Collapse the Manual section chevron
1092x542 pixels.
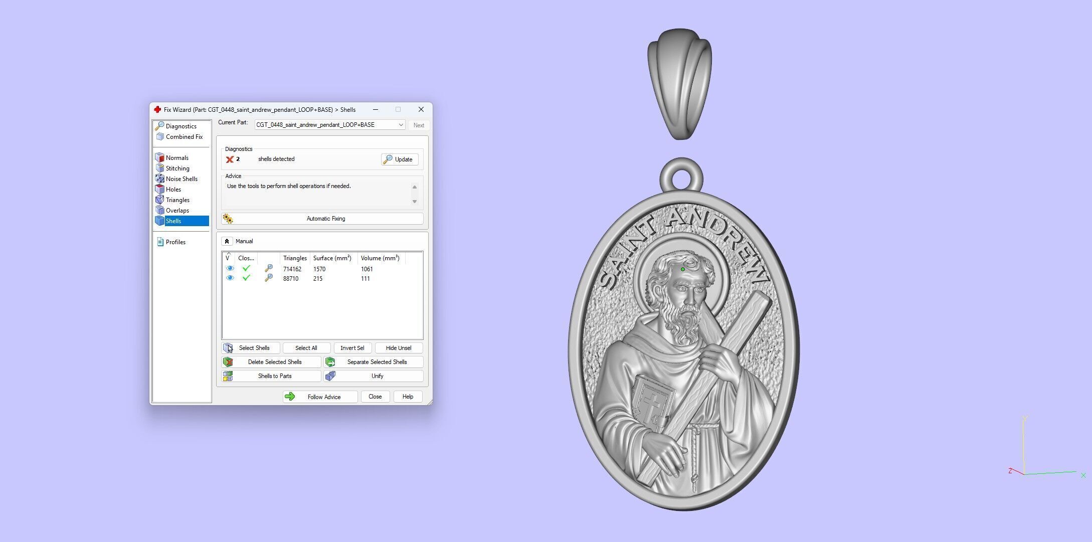(227, 241)
